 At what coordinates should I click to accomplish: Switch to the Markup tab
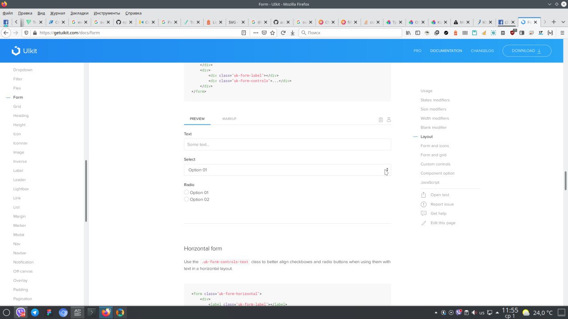[229, 119]
